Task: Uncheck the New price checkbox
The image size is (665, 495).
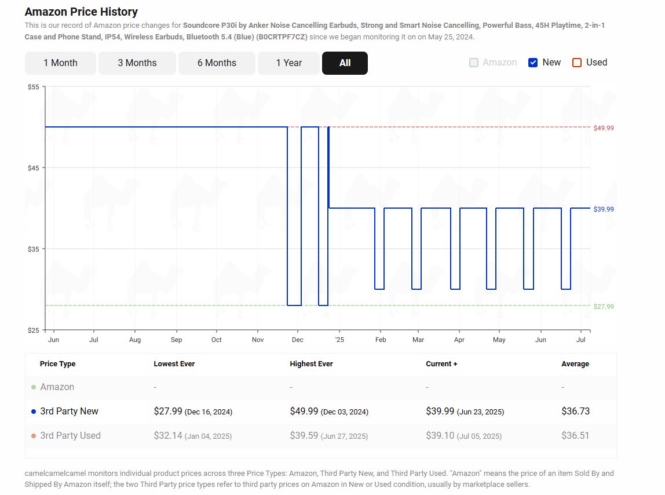Action: (533, 63)
